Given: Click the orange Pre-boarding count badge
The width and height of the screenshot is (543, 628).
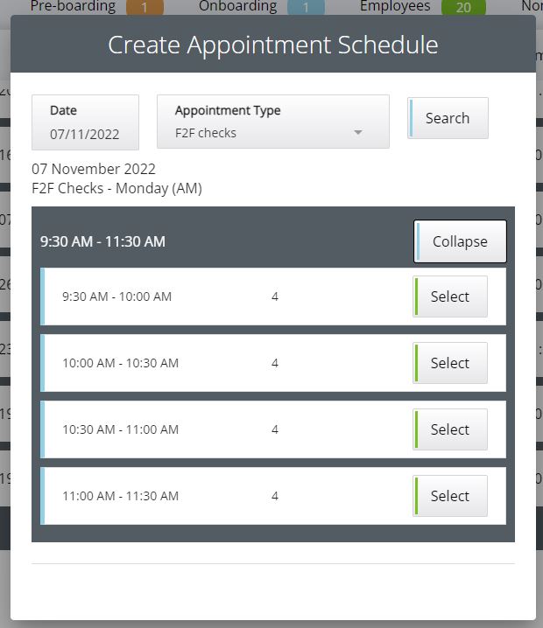Looking at the screenshot, I should [145, 8].
